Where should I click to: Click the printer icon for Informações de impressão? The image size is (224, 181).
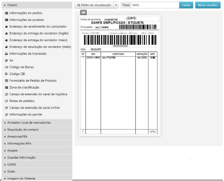pyautogui.click(x=6, y=54)
